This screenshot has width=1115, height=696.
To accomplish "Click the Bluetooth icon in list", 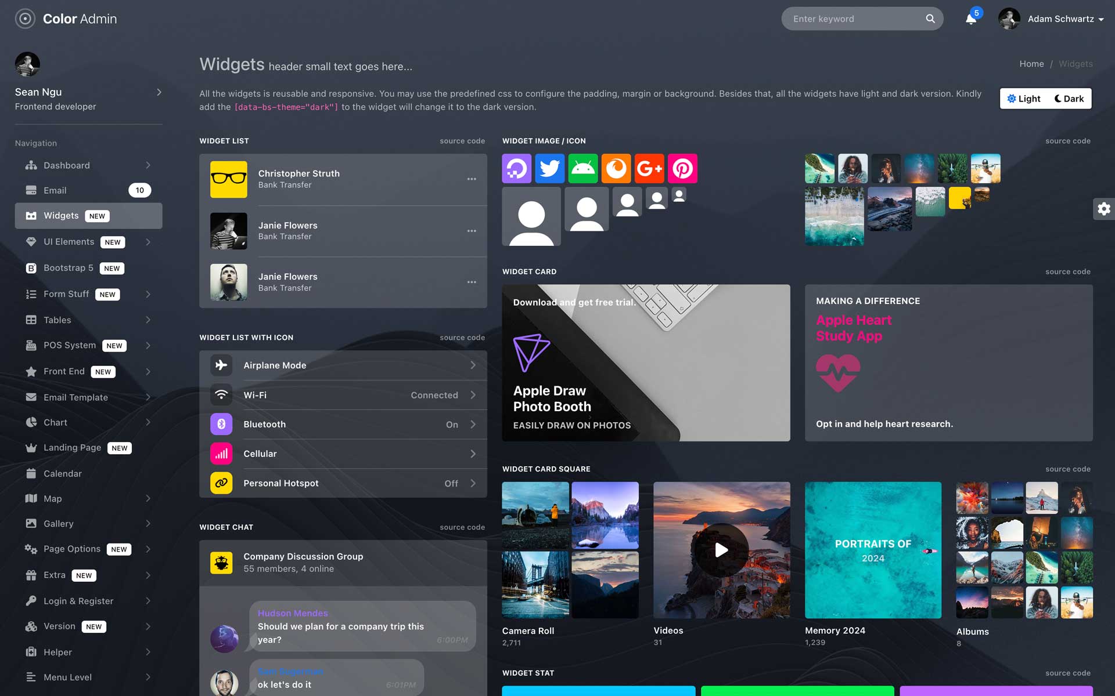I will 221,425.
